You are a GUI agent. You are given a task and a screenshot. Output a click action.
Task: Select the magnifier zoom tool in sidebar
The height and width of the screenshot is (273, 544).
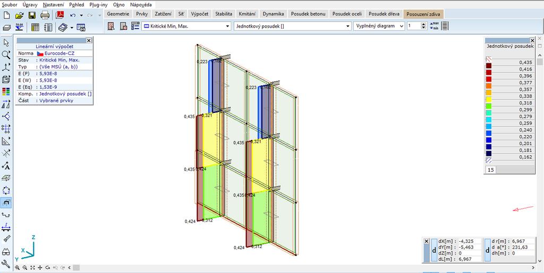click(6, 55)
